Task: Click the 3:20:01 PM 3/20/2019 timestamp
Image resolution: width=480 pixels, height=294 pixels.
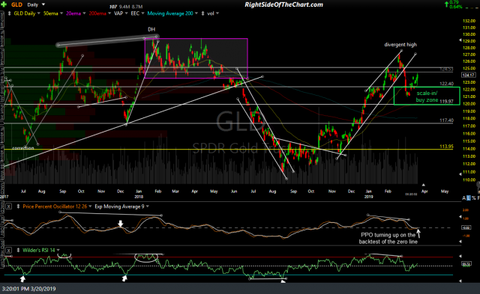Action: [x=28, y=289]
